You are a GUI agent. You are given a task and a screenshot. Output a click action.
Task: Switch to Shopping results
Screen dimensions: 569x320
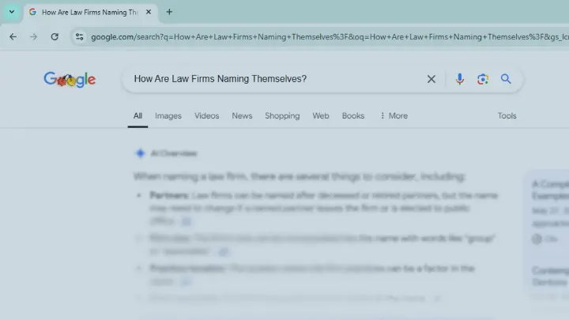click(282, 115)
